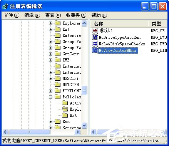Screen dimensions: 169x146
Task: Select the NoLowDiskSpaceChecks value name
Action: coord(122,44)
